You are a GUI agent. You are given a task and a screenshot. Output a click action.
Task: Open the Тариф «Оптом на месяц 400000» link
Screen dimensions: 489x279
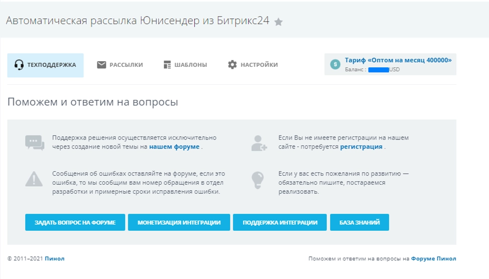pos(398,60)
